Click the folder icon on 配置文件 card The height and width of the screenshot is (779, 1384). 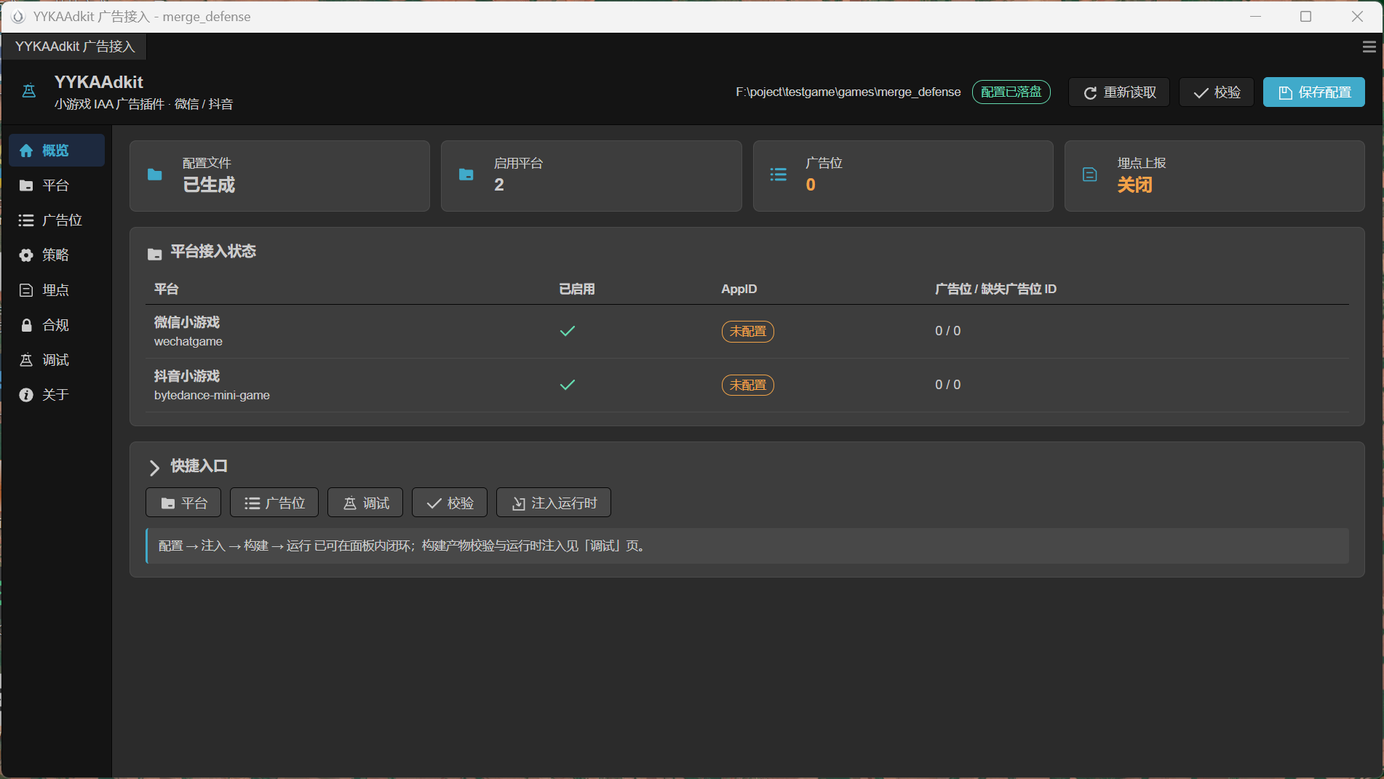155,175
